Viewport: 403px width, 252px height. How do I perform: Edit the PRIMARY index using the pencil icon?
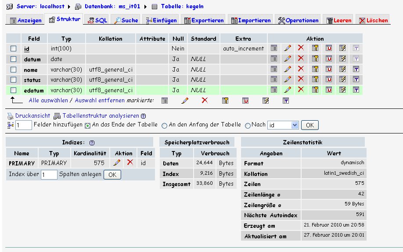tap(117, 163)
